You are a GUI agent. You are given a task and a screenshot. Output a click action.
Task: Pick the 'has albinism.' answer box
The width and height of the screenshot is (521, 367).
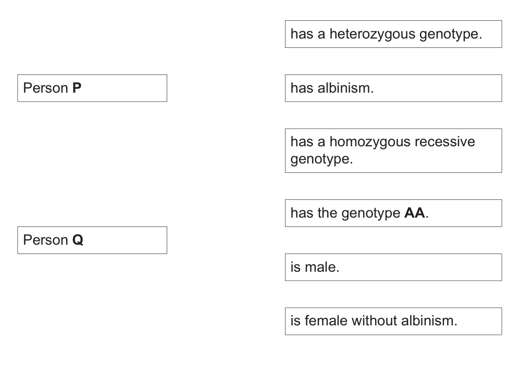pyautogui.click(x=393, y=88)
